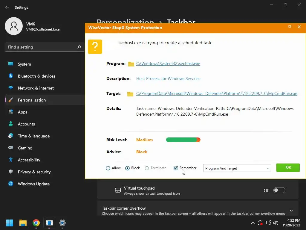Open the Program And Target dropdown
The image size is (306, 230).
coord(237,168)
